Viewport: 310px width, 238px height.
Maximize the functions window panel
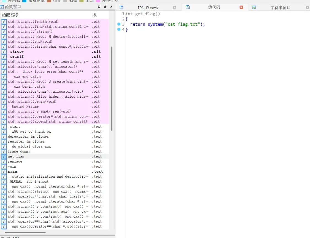coord(99,7)
